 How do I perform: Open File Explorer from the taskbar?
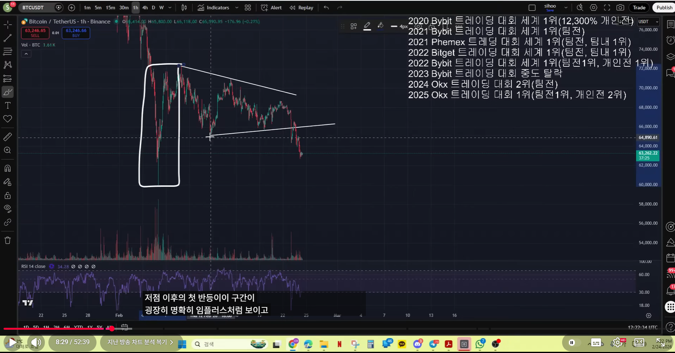(x=324, y=344)
